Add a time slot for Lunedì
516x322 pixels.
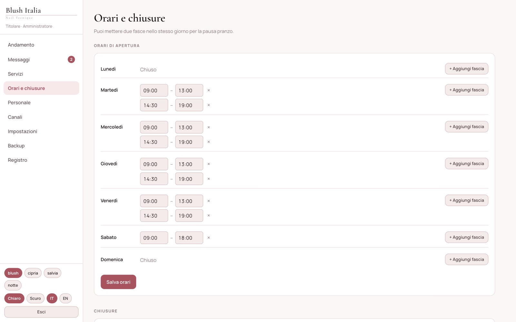[467, 69]
